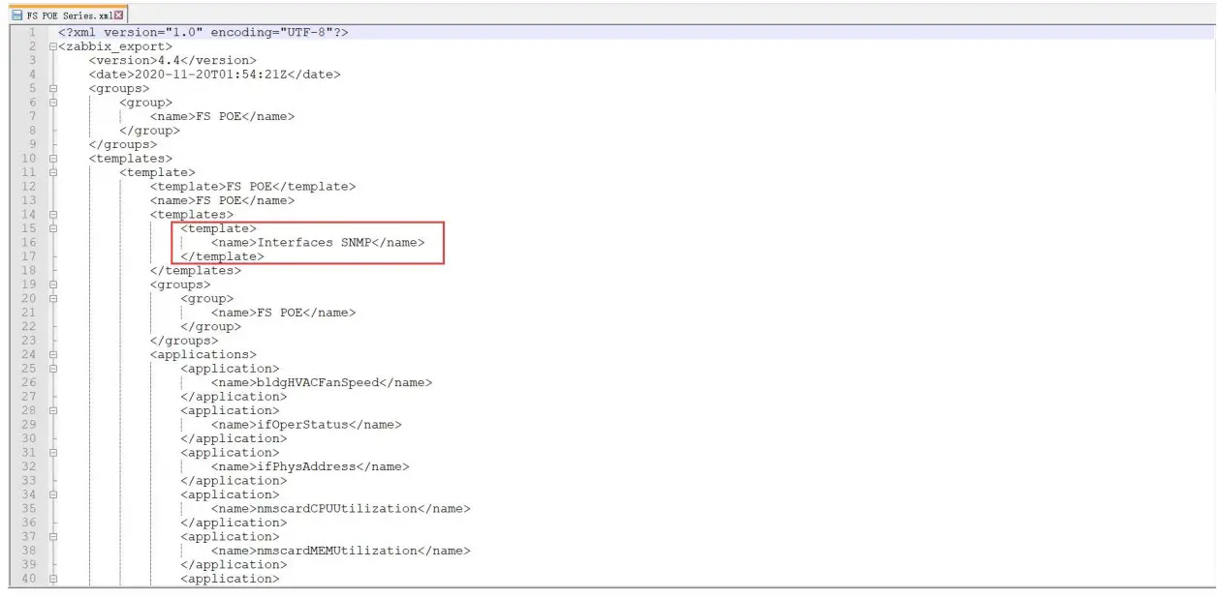Collapse the group node on line 20
This screenshot has height=598, width=1219.
coord(53,299)
